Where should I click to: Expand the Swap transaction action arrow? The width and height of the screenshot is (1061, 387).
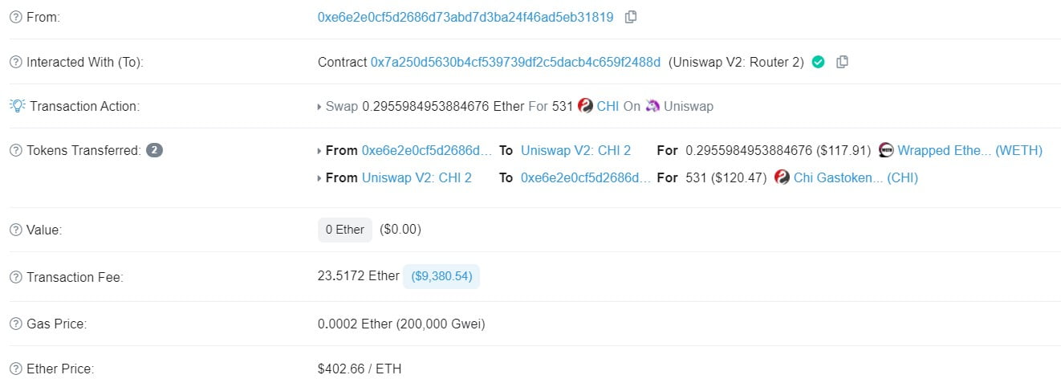(x=320, y=107)
